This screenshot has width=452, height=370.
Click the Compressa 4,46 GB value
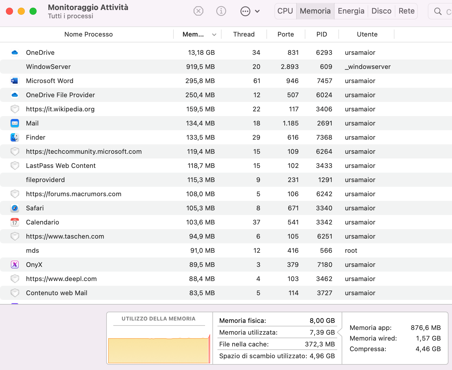tap(428, 349)
